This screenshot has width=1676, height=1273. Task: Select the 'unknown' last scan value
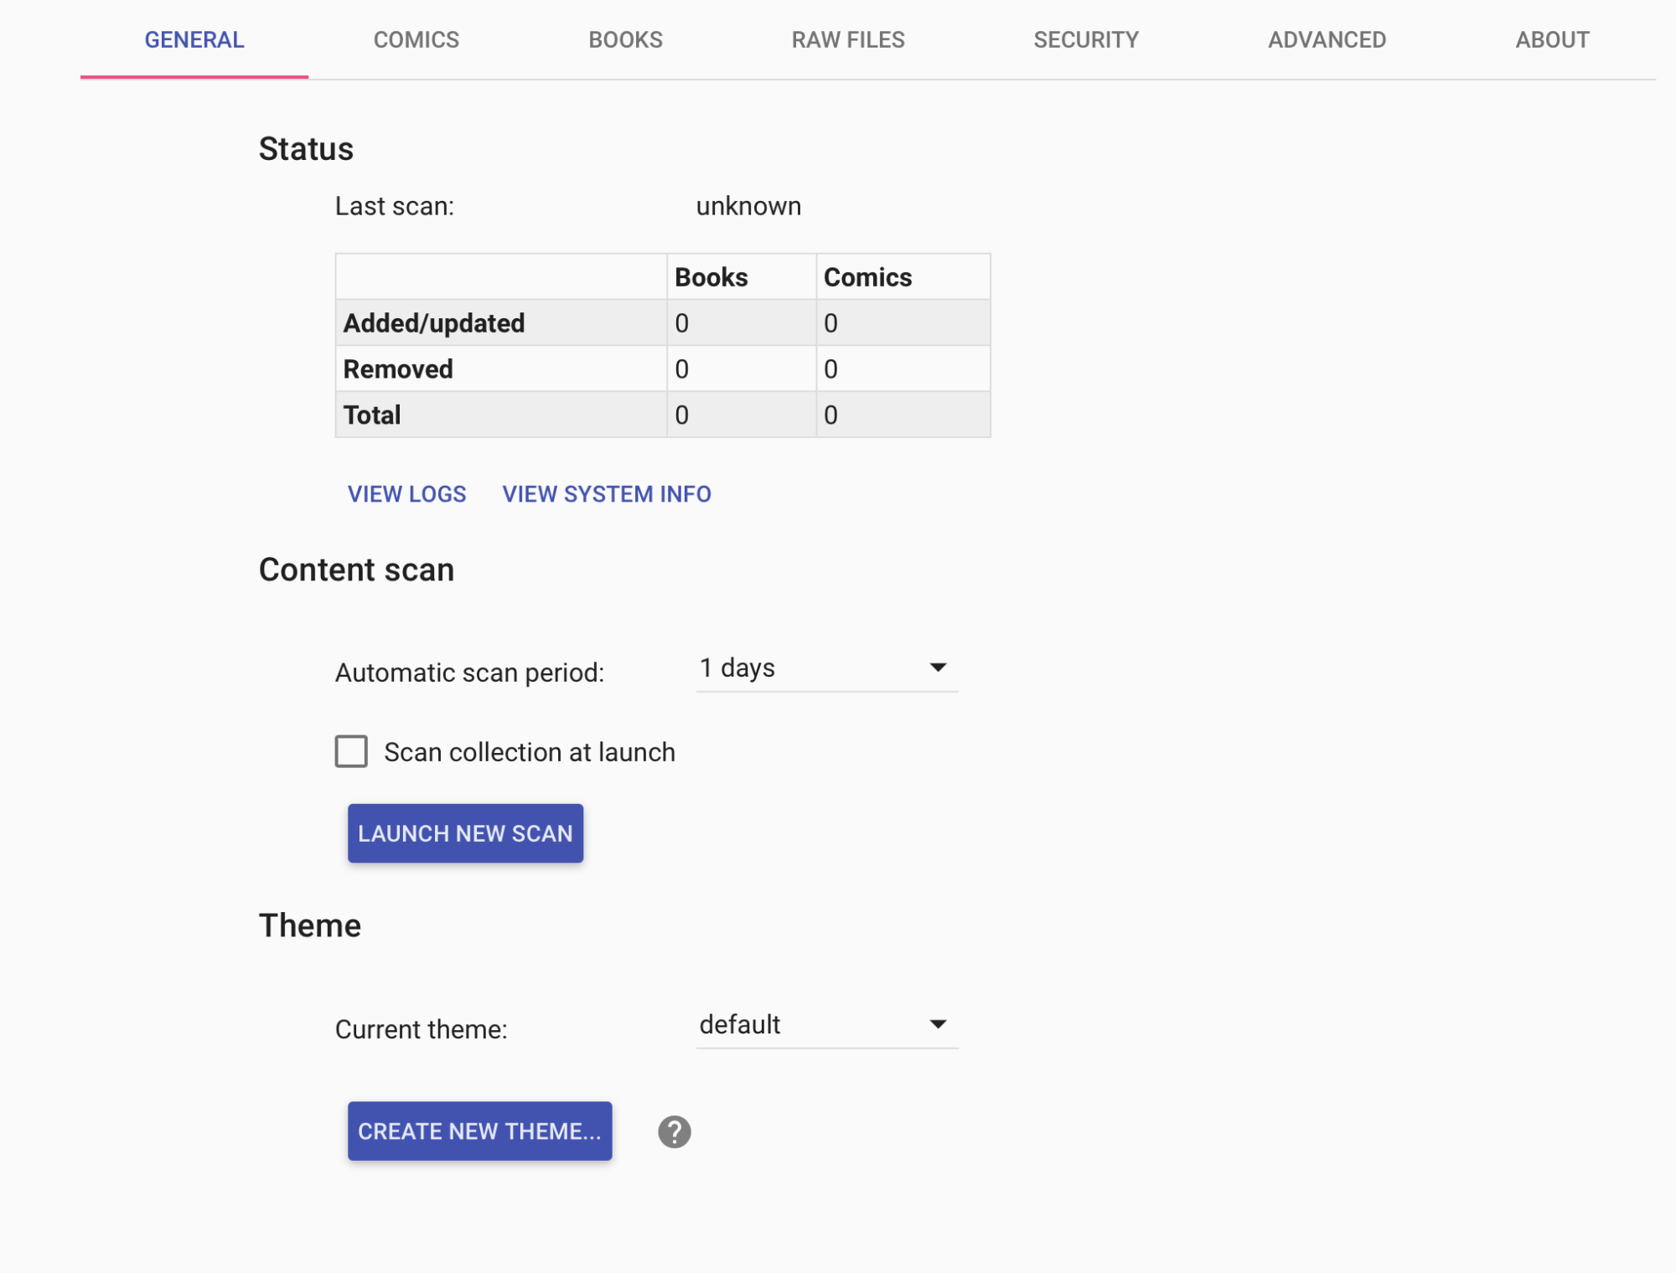pos(748,206)
